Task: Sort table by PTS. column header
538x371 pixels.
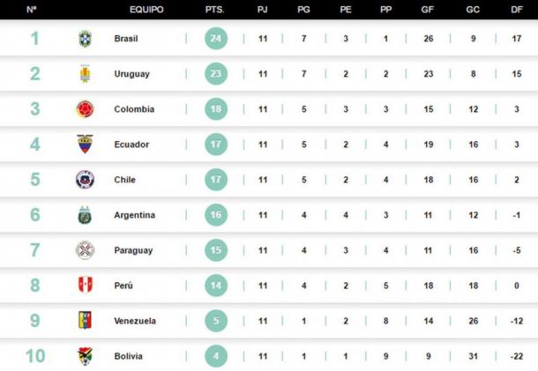Action: [x=215, y=10]
